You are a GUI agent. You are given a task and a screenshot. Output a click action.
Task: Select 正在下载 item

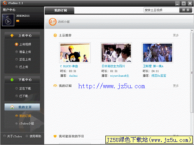(x=25, y=89)
